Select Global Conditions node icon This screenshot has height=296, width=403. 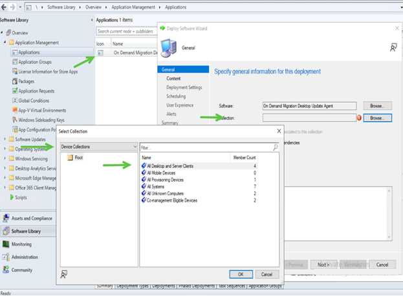tap(15, 100)
